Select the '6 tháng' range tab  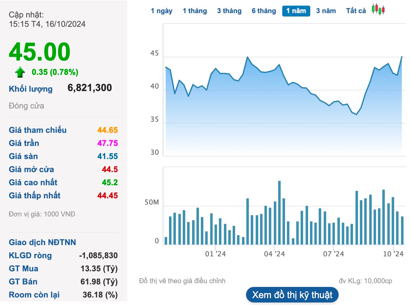click(264, 11)
